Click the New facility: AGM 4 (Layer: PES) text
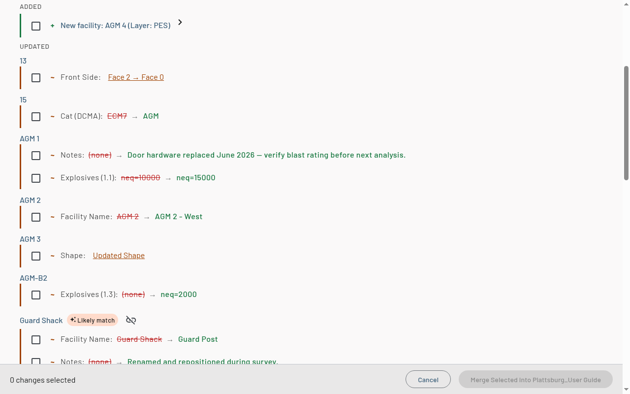The width and height of the screenshot is (630, 394). 116,26
